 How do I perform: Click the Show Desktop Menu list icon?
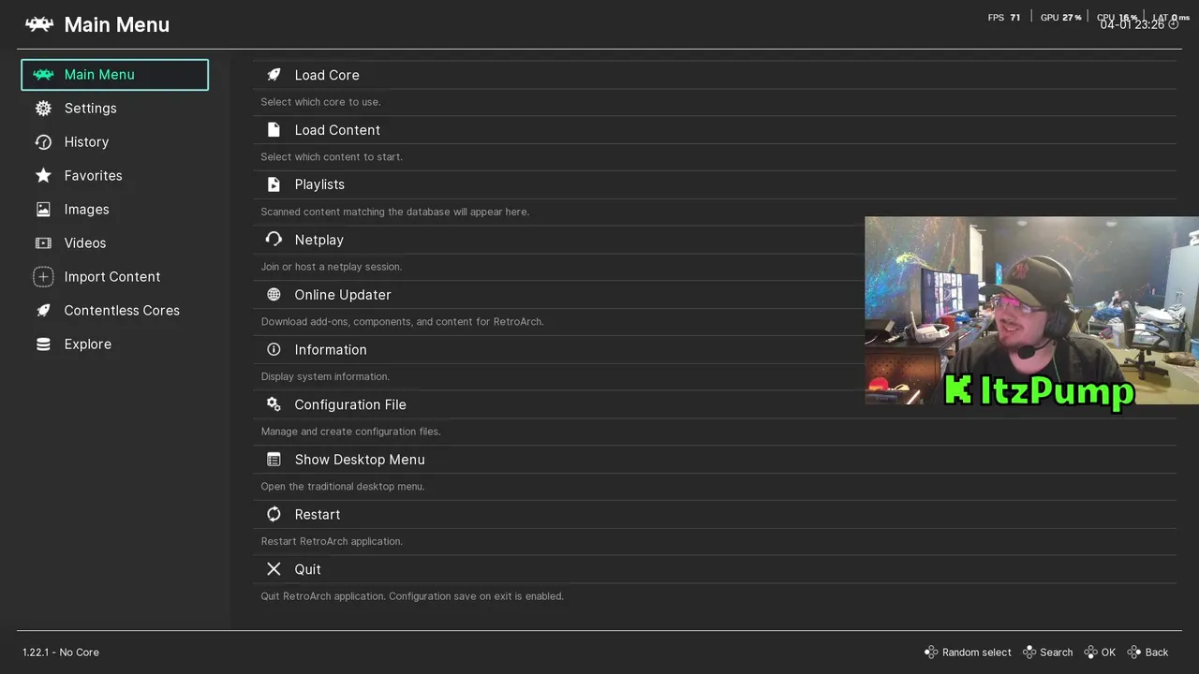pos(274,460)
